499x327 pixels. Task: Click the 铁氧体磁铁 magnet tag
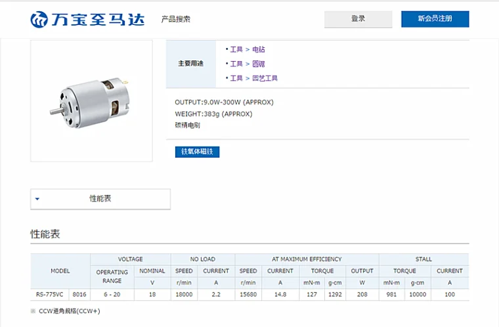198,152
